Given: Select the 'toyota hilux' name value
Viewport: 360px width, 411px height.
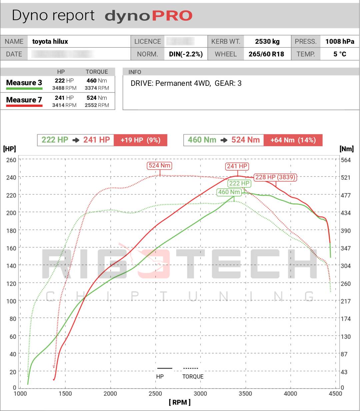Looking at the screenshot, I should tap(50, 41).
